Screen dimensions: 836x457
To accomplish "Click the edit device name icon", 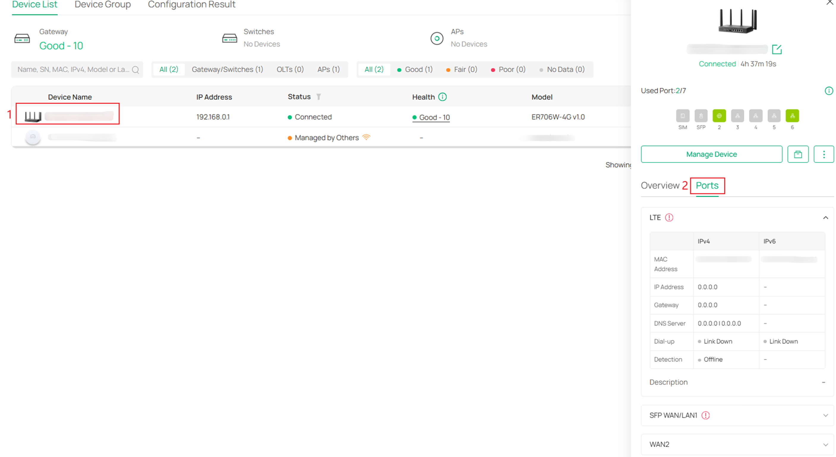I will coord(777,49).
